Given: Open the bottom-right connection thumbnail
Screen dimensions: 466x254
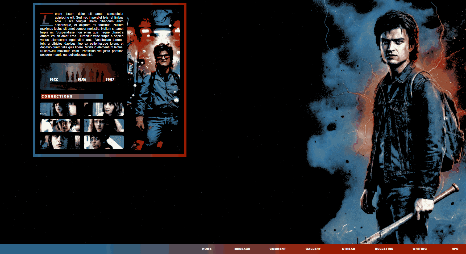Looking at the screenshot, I should coord(104,142).
